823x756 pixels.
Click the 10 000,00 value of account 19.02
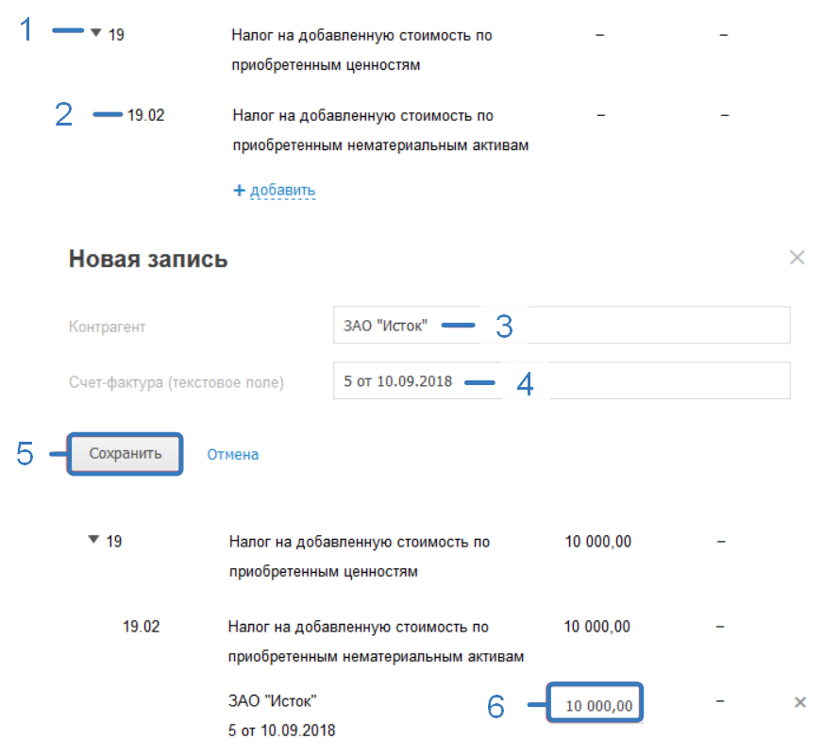(x=597, y=626)
